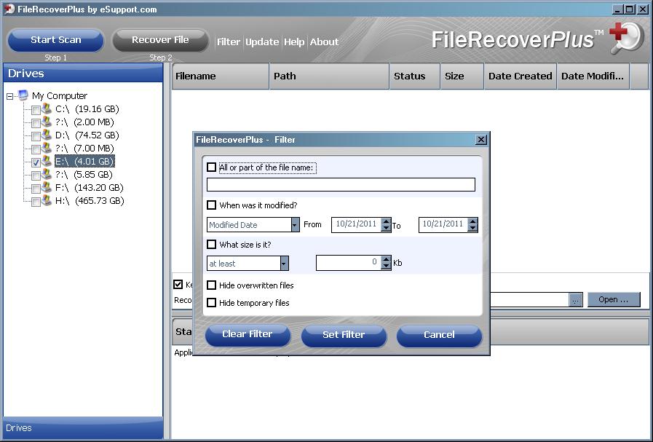Screen dimensions: 653x442
Task: Open the 'at least' size dropdown
Action: coord(284,264)
